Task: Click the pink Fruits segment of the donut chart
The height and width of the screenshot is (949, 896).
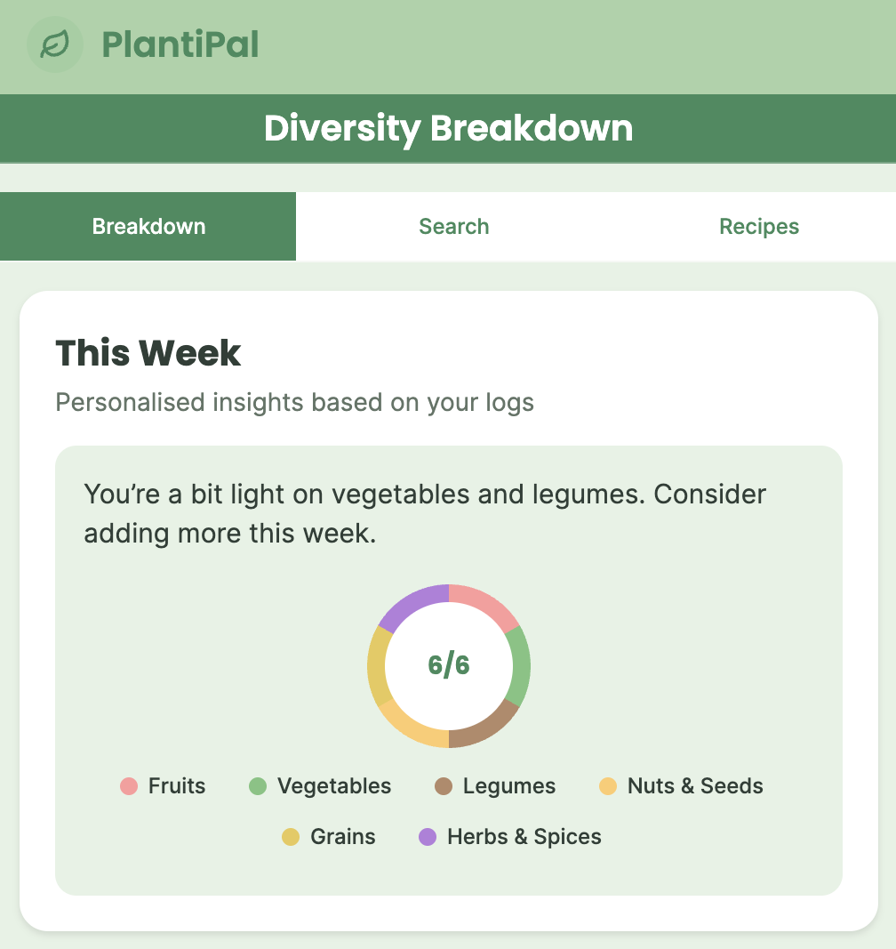Action: click(x=486, y=603)
